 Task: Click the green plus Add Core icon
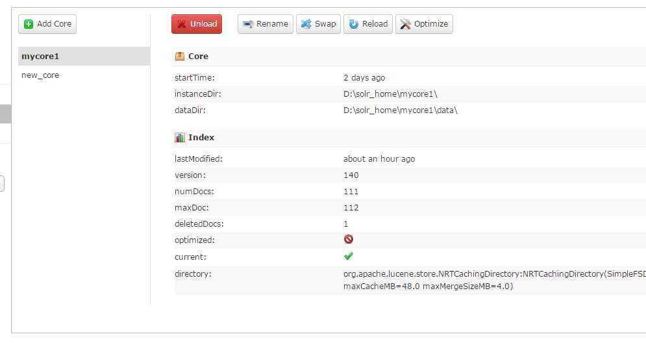[29, 24]
